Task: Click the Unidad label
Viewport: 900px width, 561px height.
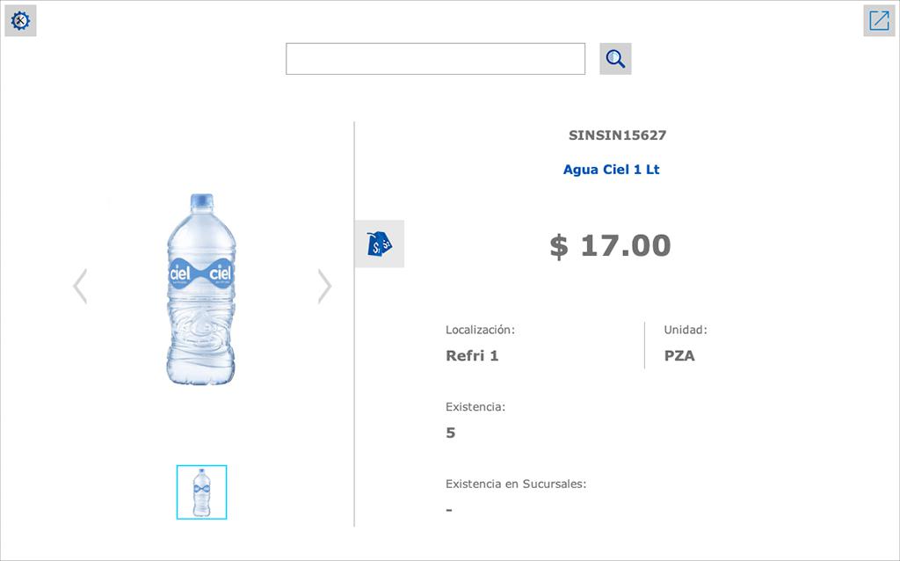Action: tap(686, 330)
